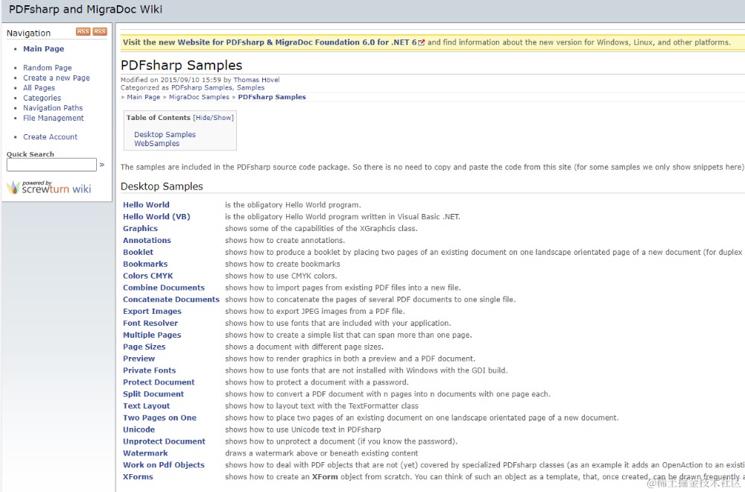
Task: Visit the PDFsharp 6.0 website link
Action: (270, 42)
